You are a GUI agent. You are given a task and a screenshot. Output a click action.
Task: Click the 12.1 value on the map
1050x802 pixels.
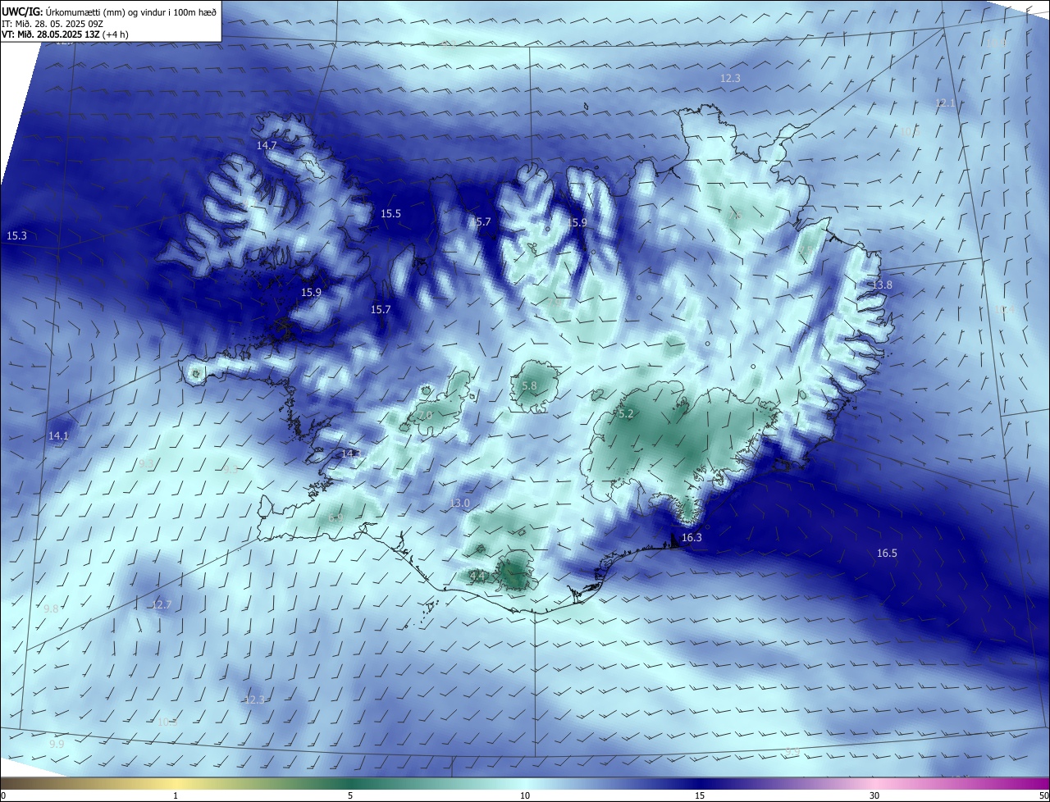pyautogui.click(x=945, y=103)
